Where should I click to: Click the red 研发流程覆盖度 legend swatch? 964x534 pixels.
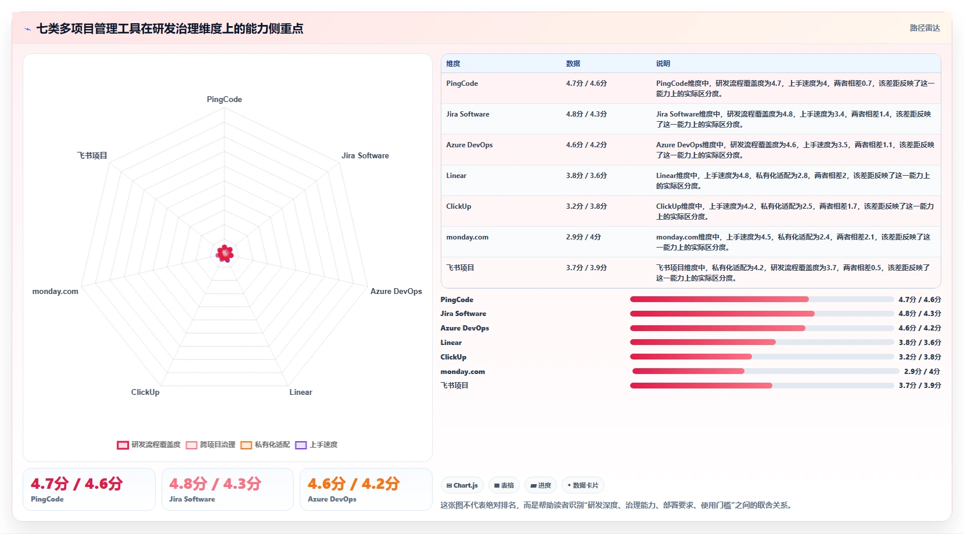pos(123,445)
